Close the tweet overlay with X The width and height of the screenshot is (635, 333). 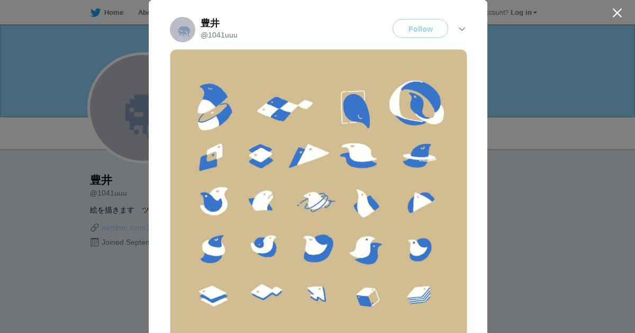[617, 13]
